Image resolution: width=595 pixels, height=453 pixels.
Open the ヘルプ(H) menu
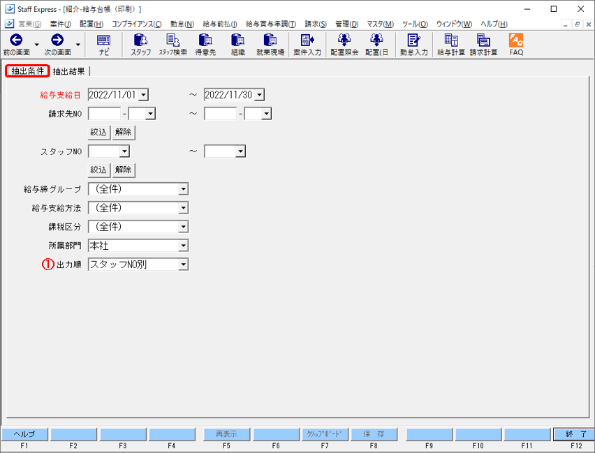[494, 24]
